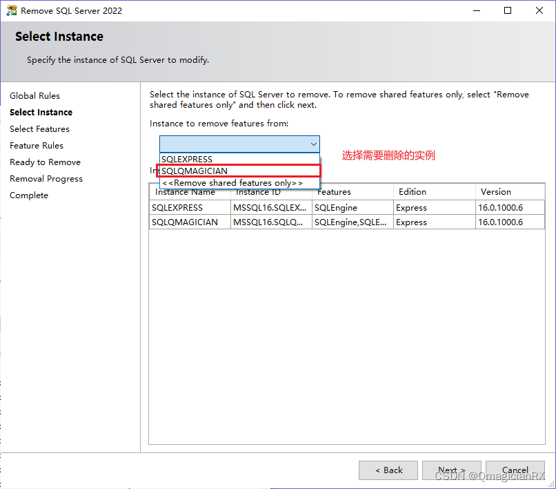Click the MSSQL16.SQLQ... instance ID cell

tap(271, 222)
